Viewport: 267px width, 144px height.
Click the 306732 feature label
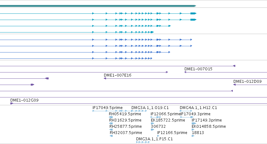pos(158,127)
